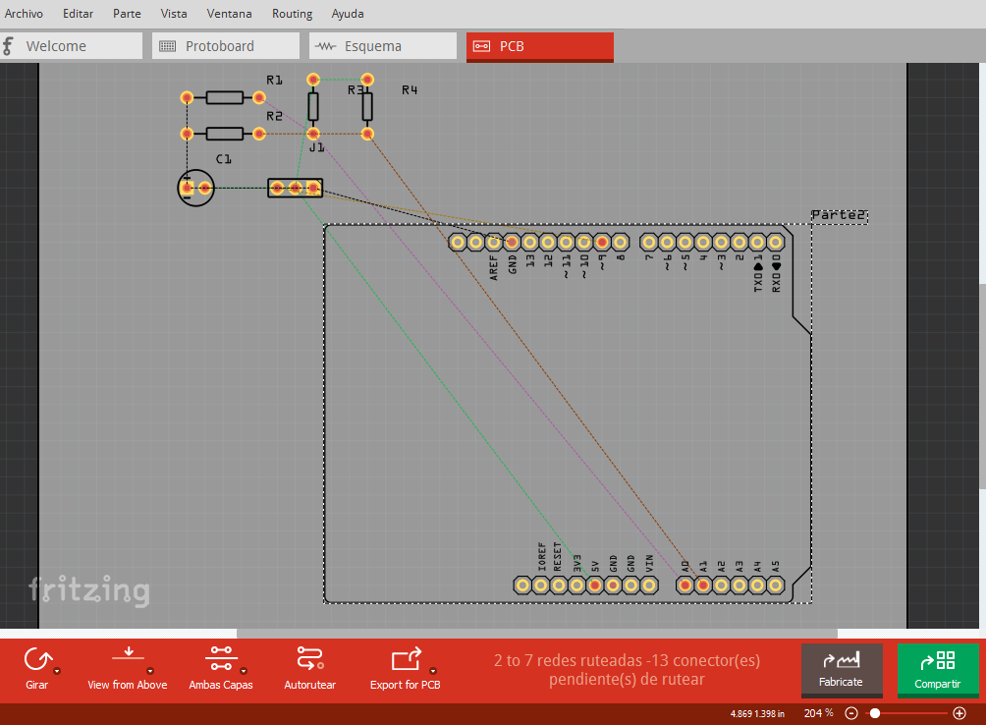Click the Arduino pin 13 pad
This screenshot has height=725, width=986.
pos(530,242)
